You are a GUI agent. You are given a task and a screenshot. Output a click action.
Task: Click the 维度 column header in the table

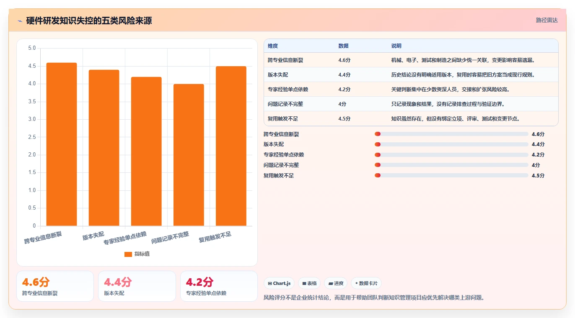coord(273,46)
